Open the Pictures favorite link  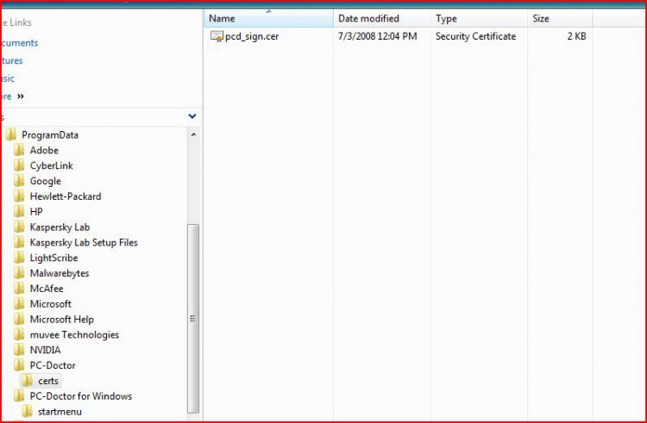click(11, 60)
